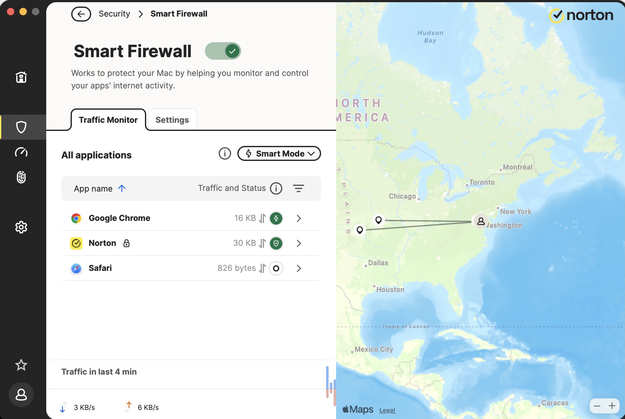Switch to the Settings tab

172,120
